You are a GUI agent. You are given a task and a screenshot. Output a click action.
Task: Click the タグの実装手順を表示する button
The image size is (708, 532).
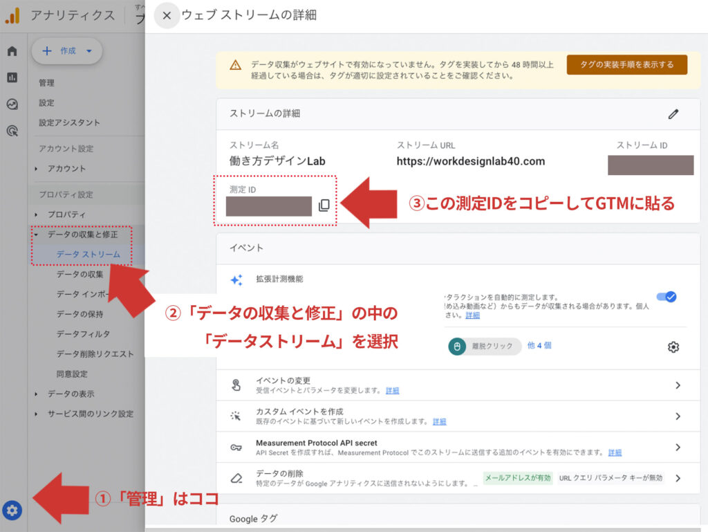pos(626,64)
